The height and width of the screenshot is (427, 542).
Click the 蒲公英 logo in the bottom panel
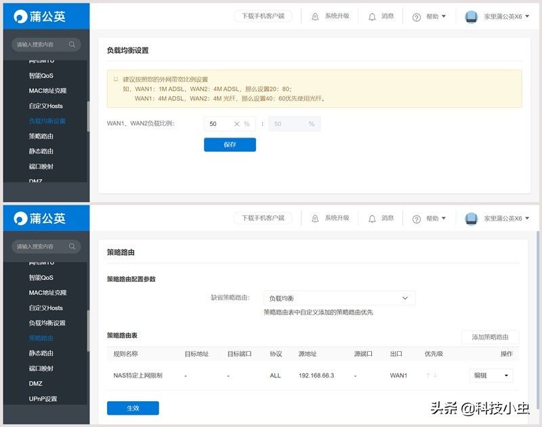click(40, 218)
